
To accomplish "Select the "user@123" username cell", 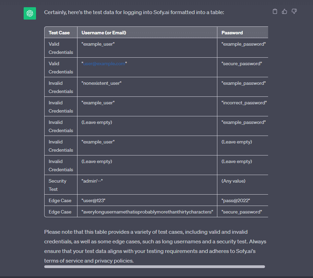I will tap(147, 200).
